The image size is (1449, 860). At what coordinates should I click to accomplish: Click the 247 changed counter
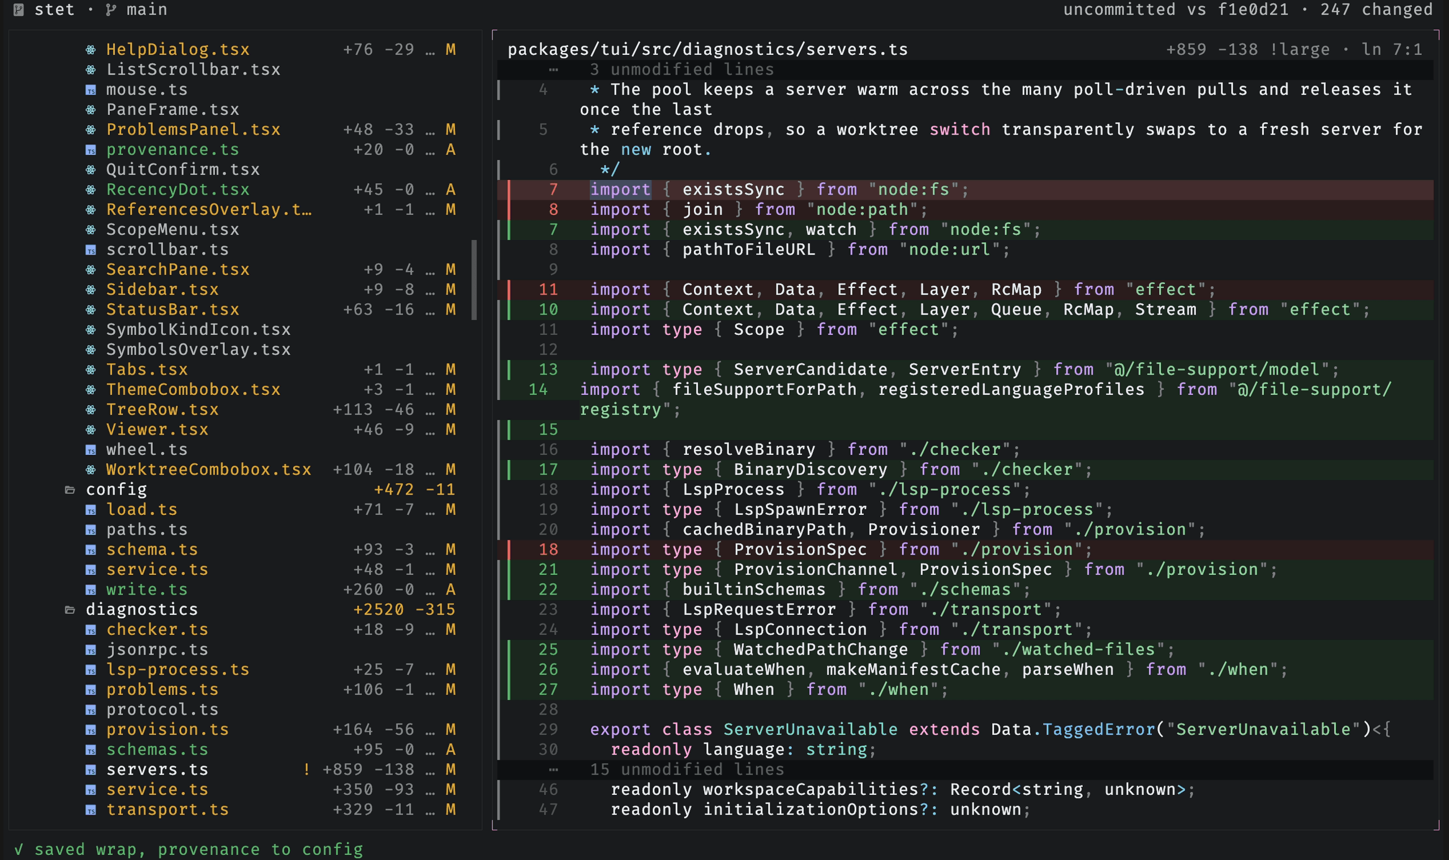point(1377,10)
